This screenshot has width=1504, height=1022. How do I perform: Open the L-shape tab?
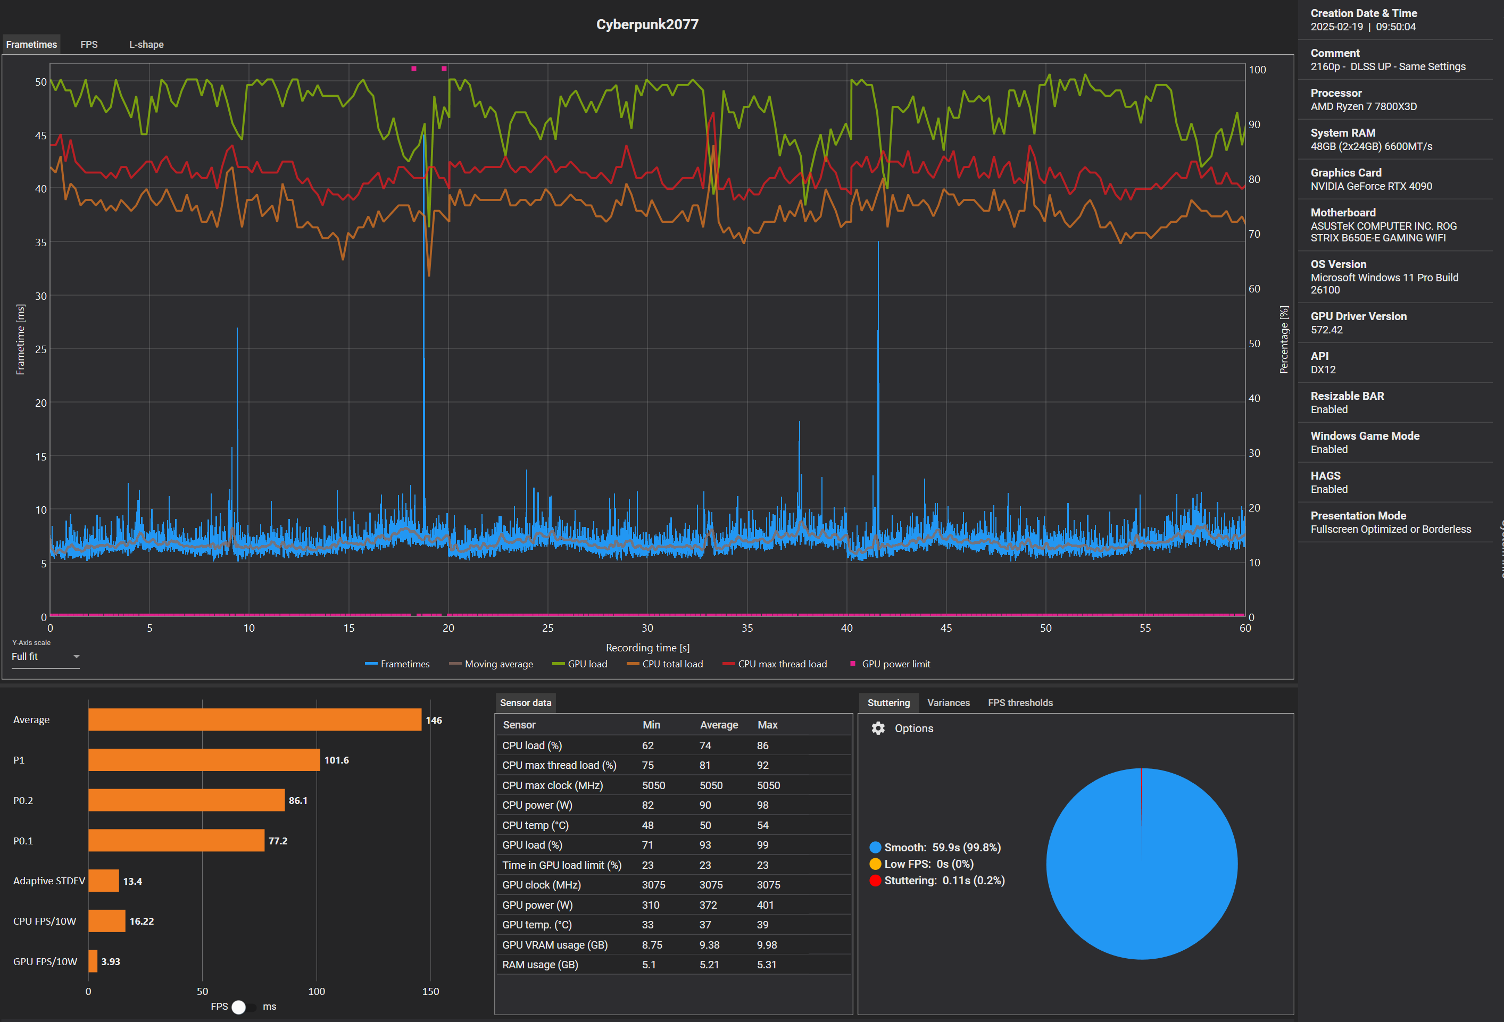click(x=146, y=45)
